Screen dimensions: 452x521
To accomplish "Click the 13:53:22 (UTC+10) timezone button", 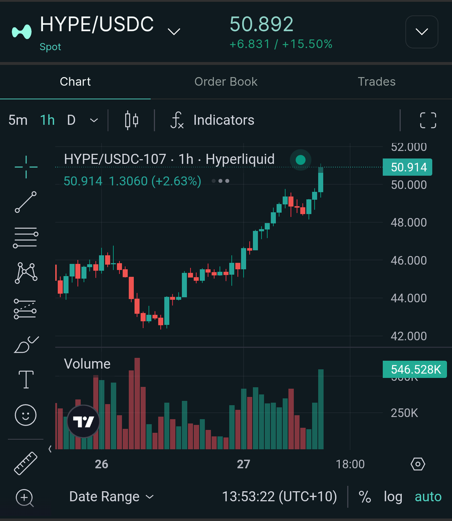I will pos(280,497).
